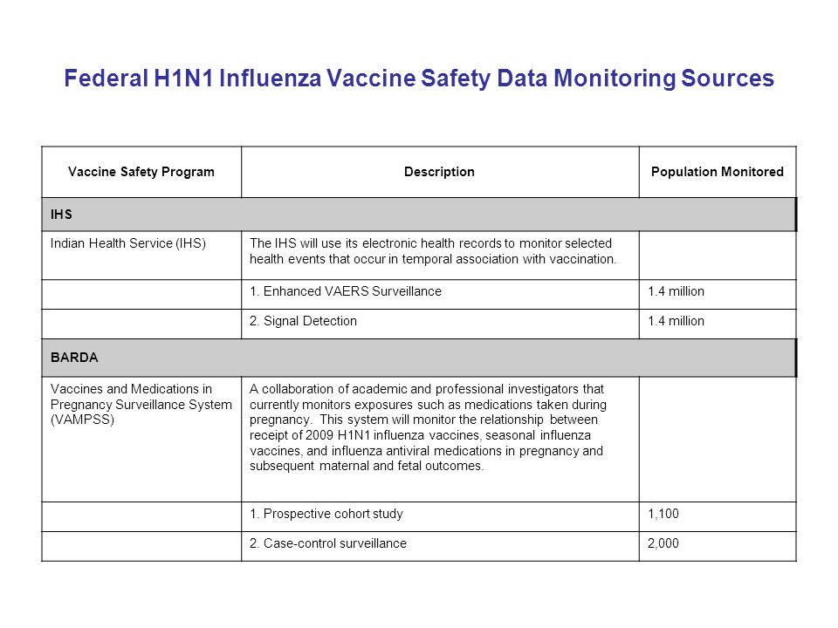Click the '1,100' population value
The image size is (838, 628).
pyautogui.click(x=663, y=514)
